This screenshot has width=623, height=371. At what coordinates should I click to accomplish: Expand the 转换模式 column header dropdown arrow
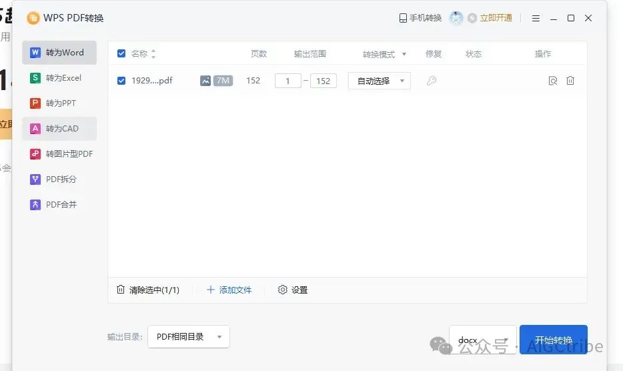tap(404, 54)
